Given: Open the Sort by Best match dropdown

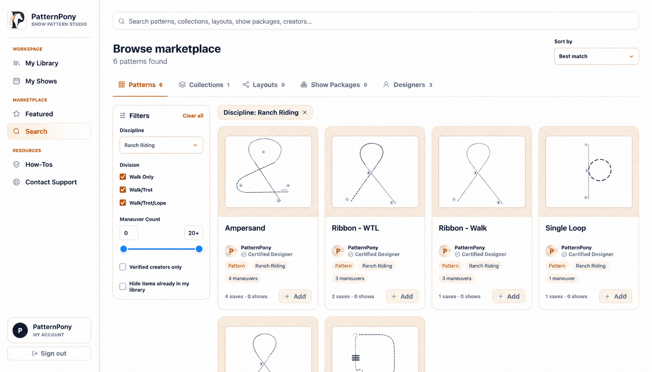Looking at the screenshot, I should coord(596,57).
